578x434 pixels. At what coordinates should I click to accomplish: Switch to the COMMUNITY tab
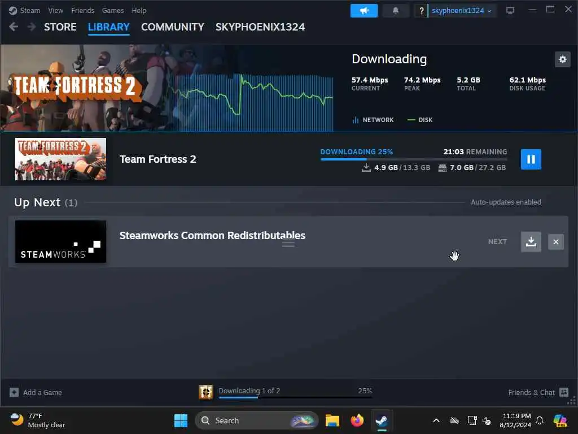173,27
